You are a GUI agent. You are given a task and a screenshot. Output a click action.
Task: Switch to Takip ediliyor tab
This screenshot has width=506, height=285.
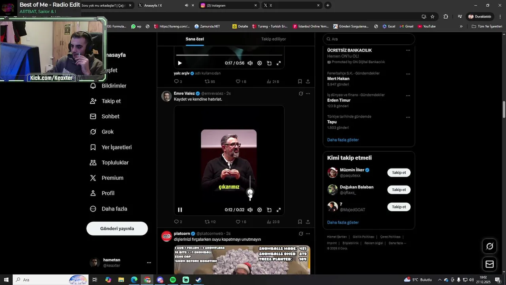[274, 39]
